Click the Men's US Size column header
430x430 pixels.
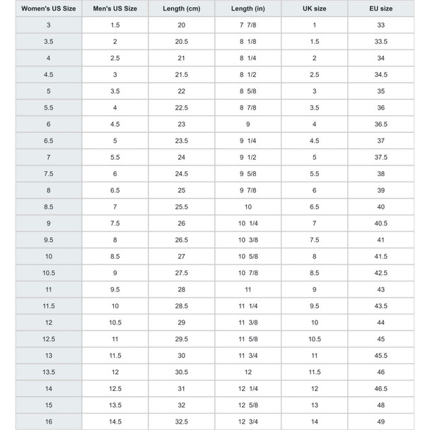pyautogui.click(x=115, y=8)
